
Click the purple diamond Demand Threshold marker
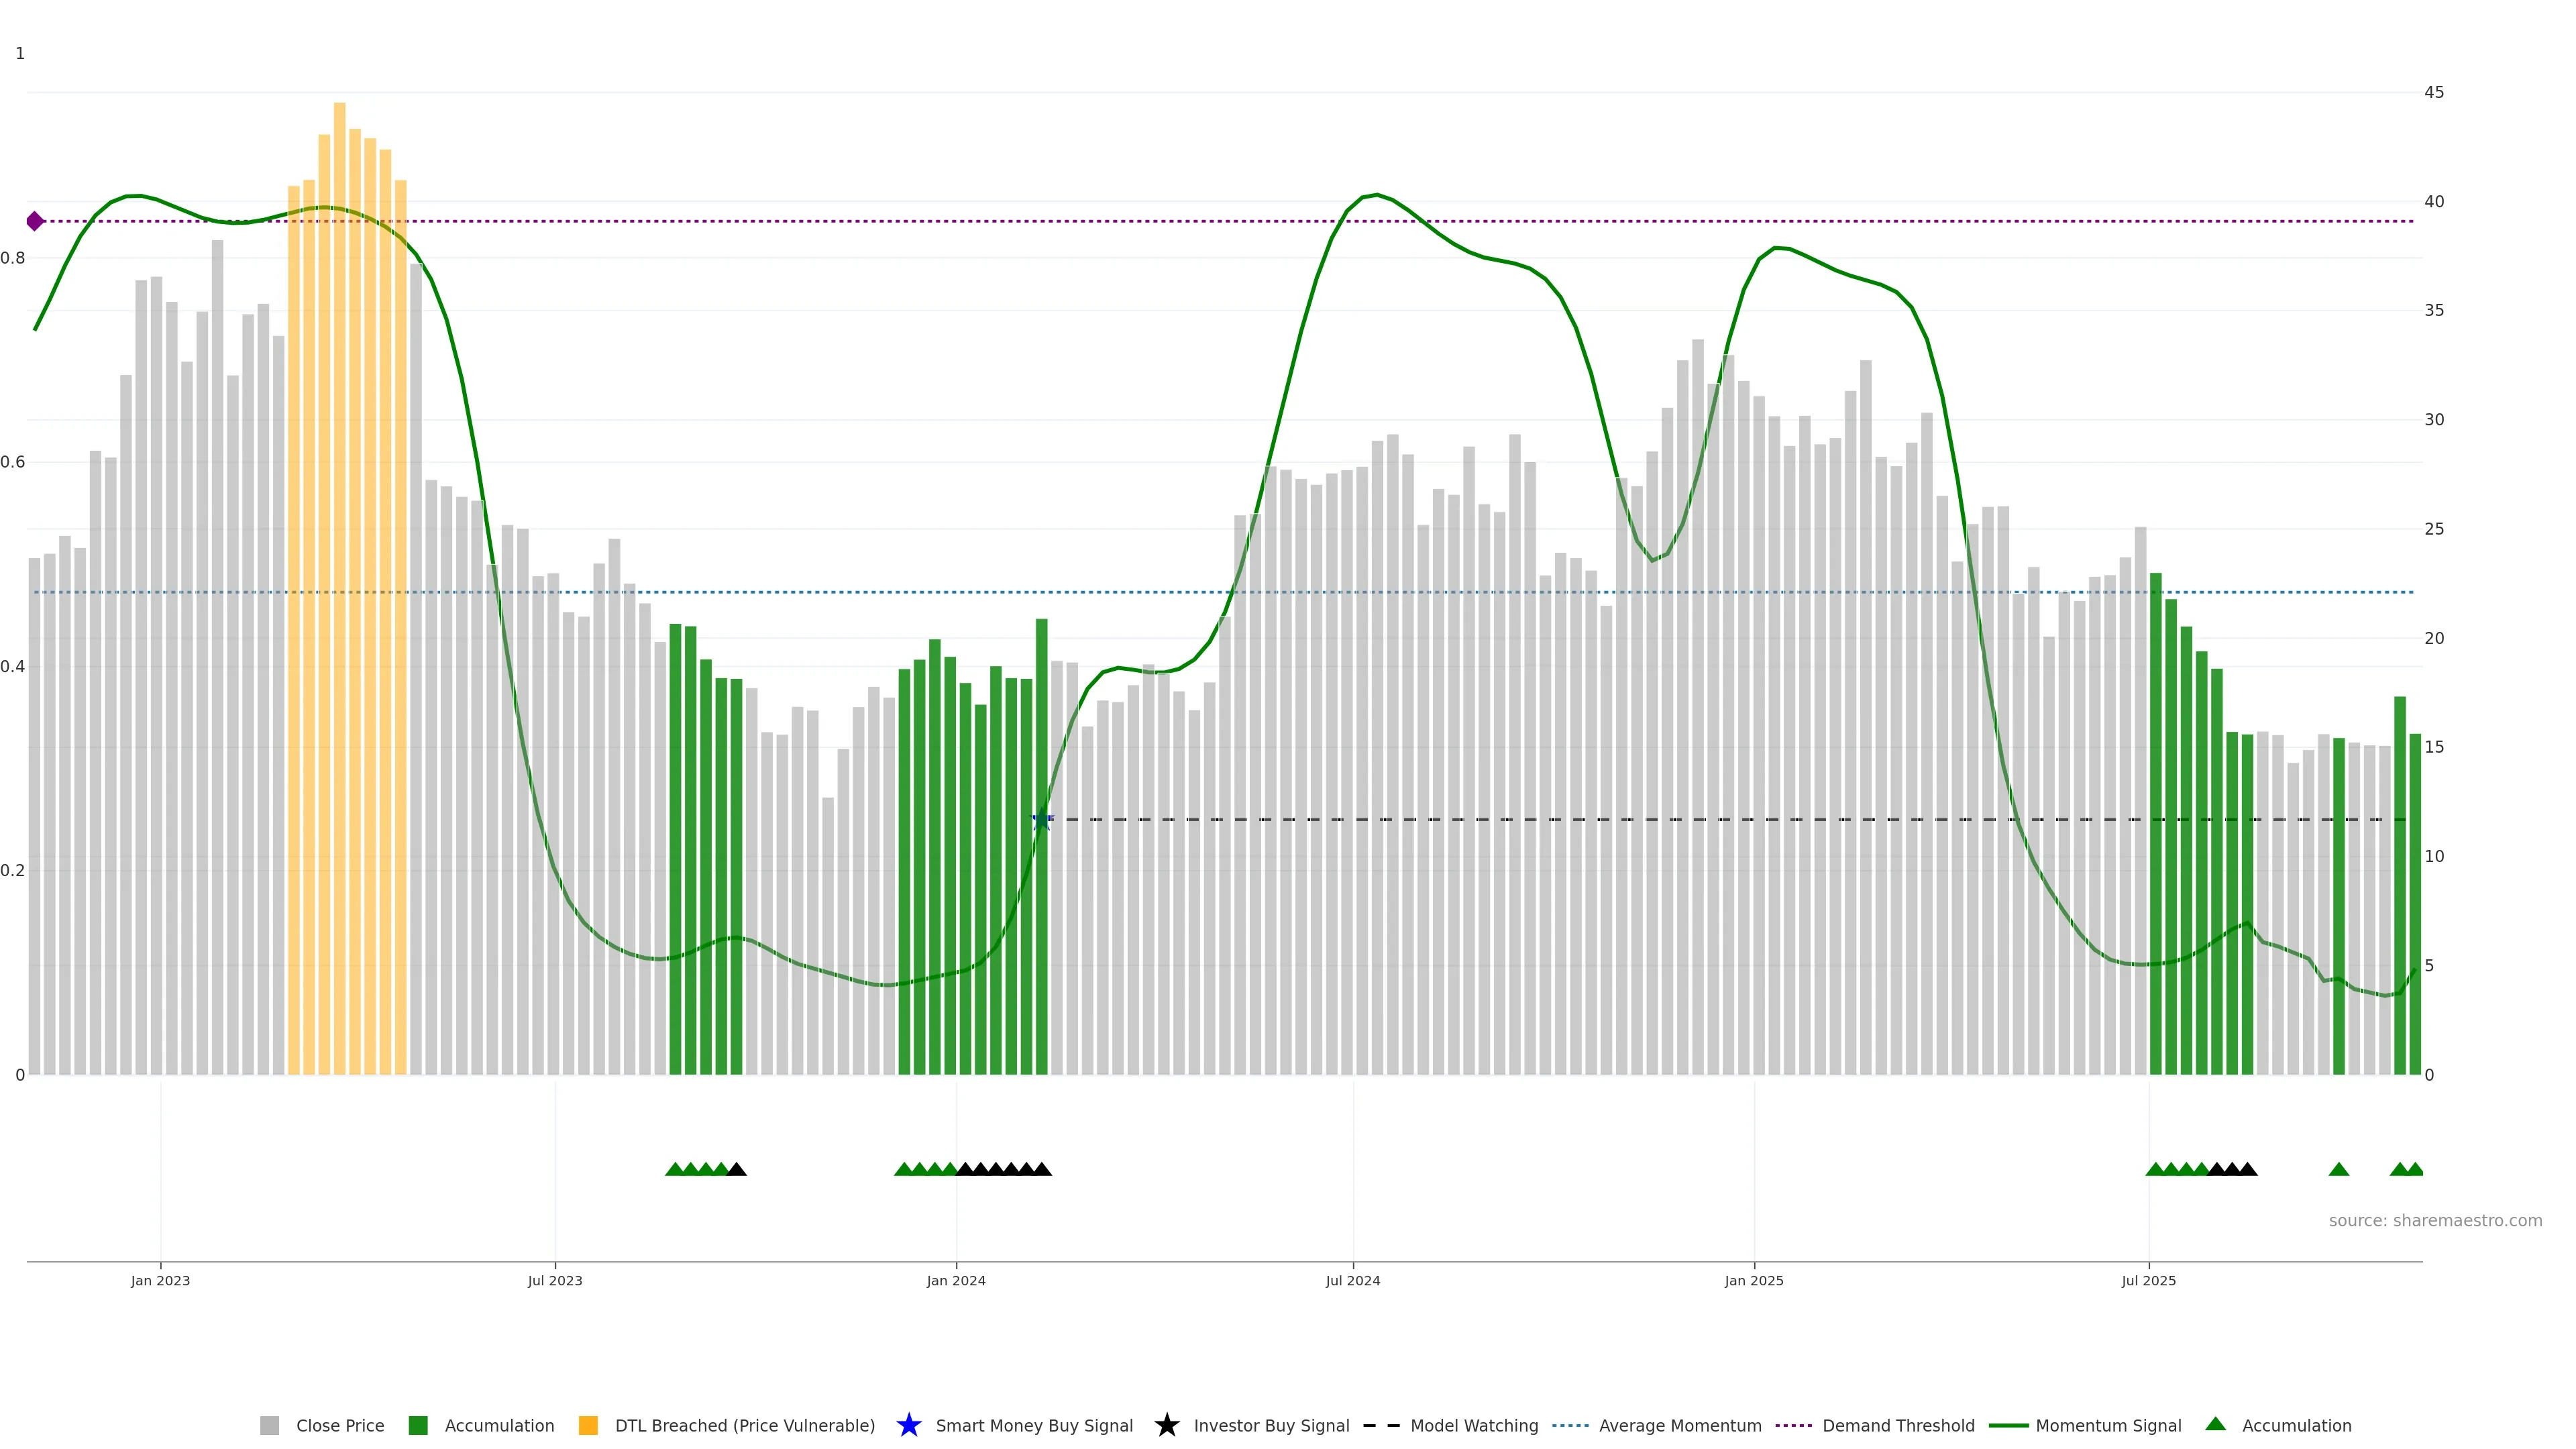click(x=35, y=221)
